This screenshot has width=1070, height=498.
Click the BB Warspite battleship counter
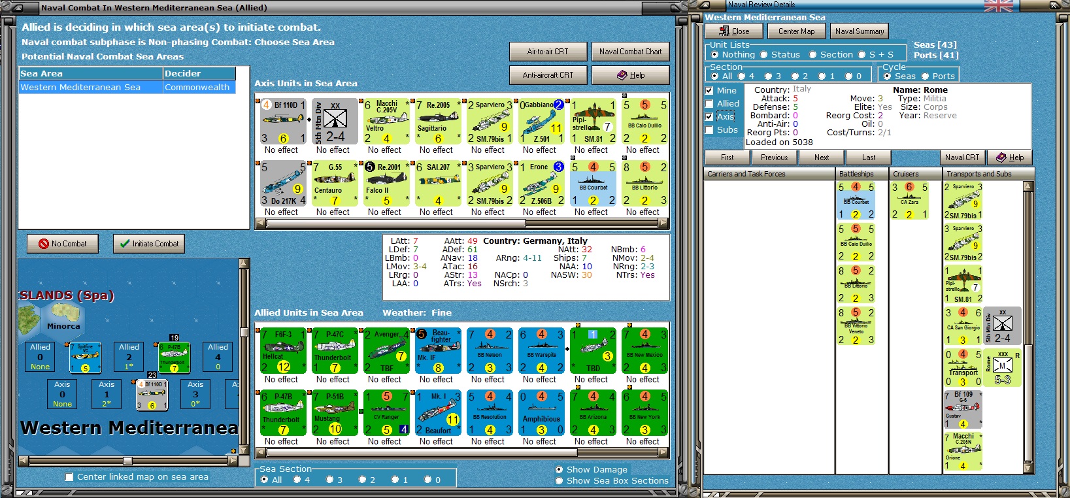pyautogui.click(x=542, y=351)
